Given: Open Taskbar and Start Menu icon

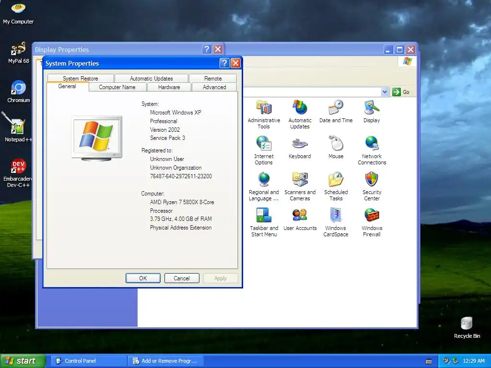Looking at the screenshot, I should (264, 222).
